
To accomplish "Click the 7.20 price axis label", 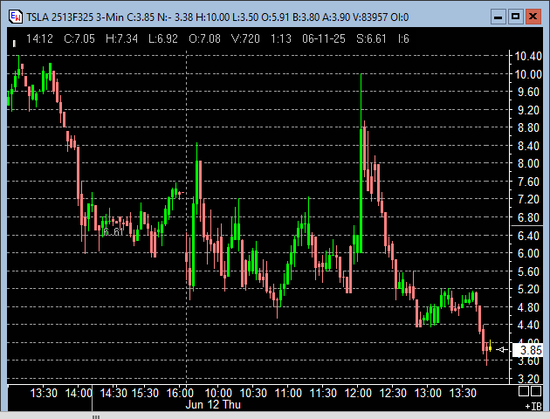I will point(528,199).
